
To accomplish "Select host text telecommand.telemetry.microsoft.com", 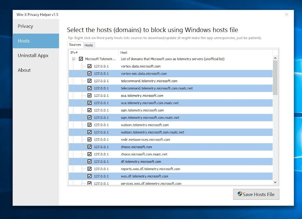I will pos(149,81).
